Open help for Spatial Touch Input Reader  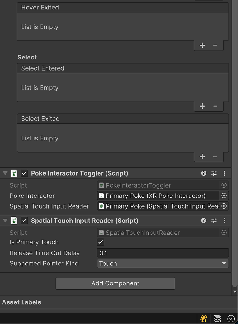click(204, 221)
